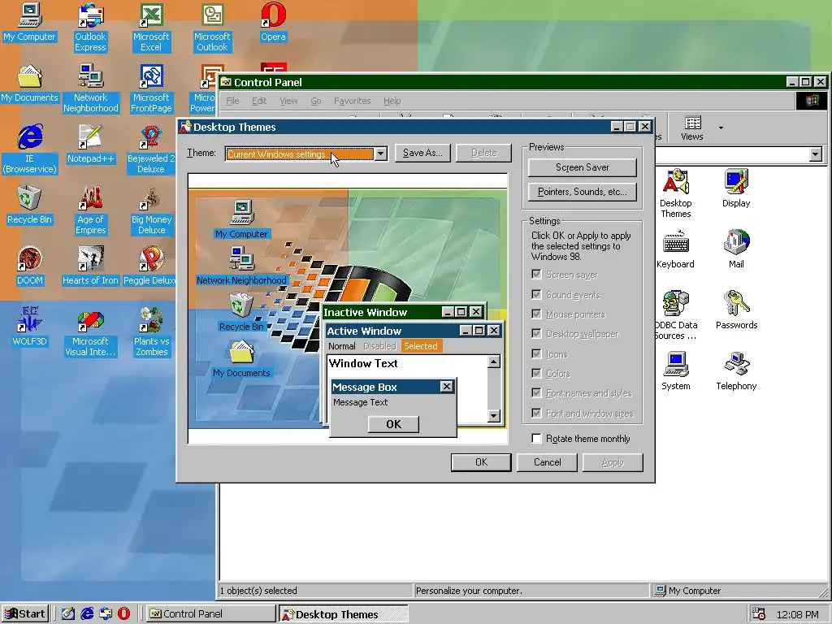This screenshot has height=624, width=832.
Task: Click the theme preview image
Action: pyautogui.click(x=348, y=309)
